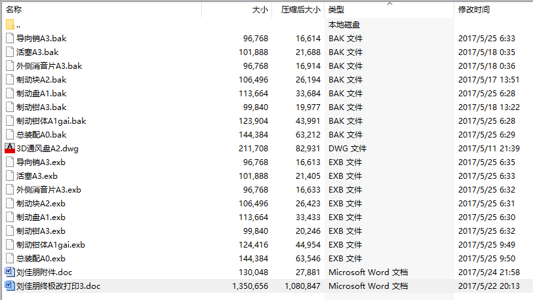Select the 活塞A3.bak file icon
Screen dimensions: 533x300
[x=10, y=52]
